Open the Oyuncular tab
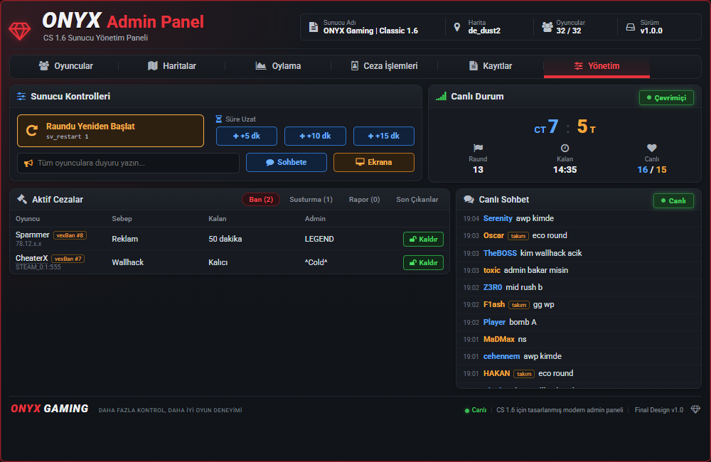711x462 pixels. coord(65,66)
